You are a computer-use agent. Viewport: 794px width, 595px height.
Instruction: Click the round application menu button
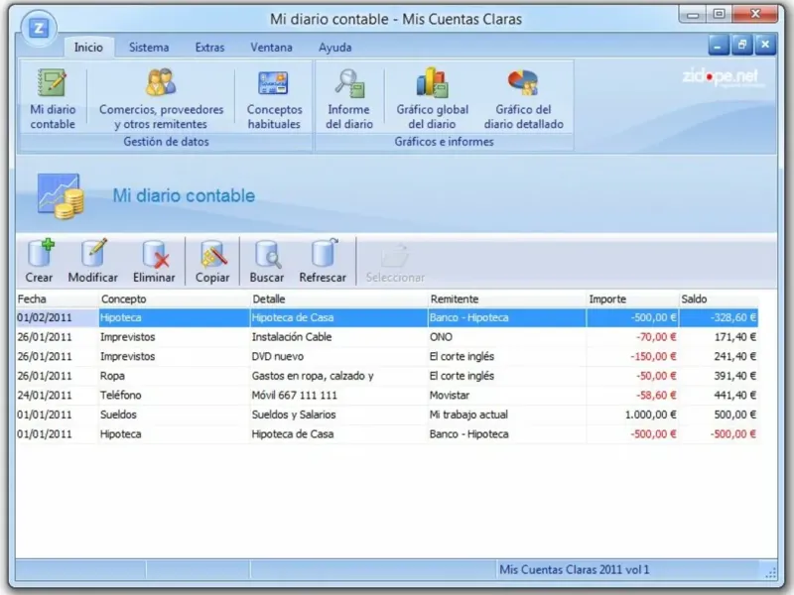click(x=38, y=26)
